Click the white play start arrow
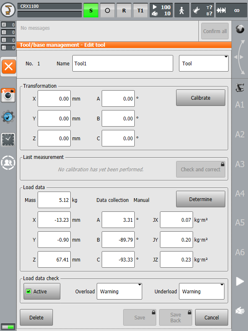This screenshot has width=248, height=331. 240,281
